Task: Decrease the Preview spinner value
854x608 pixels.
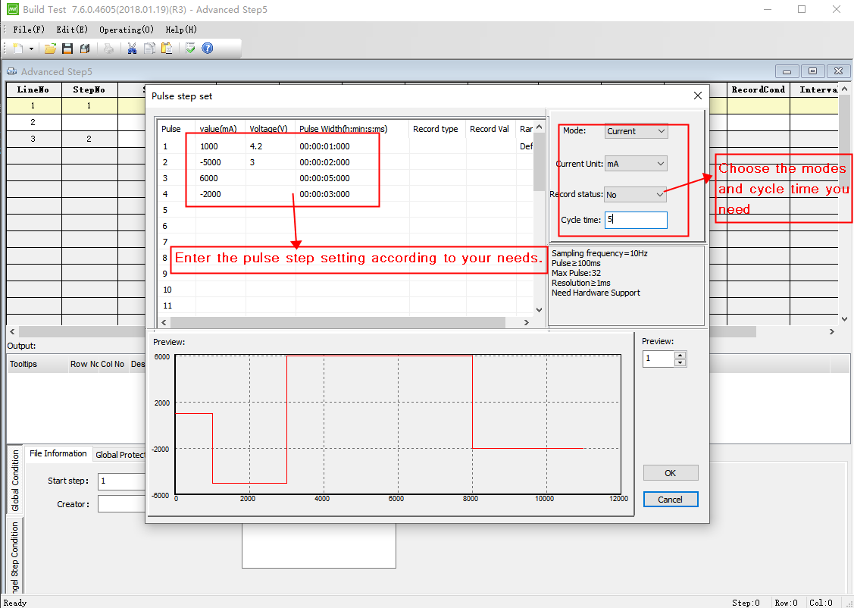Action: pyautogui.click(x=680, y=362)
